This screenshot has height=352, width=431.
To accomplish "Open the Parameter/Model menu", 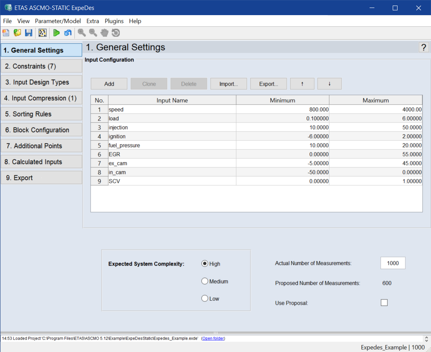I will [58, 21].
